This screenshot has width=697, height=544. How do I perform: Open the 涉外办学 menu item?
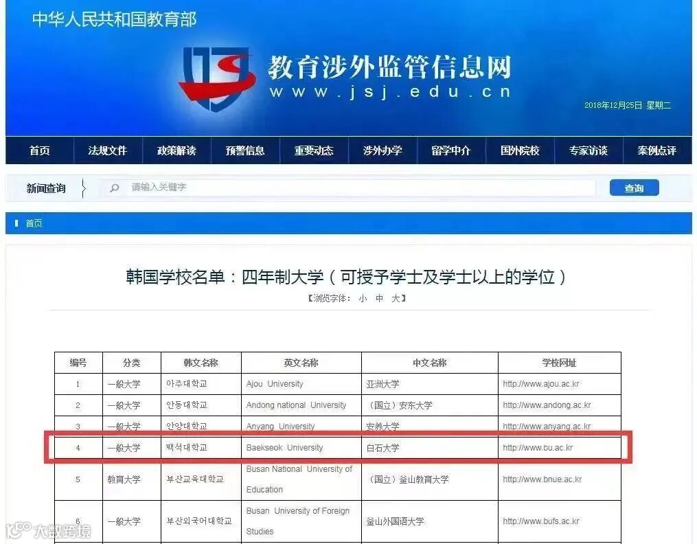pyautogui.click(x=382, y=150)
